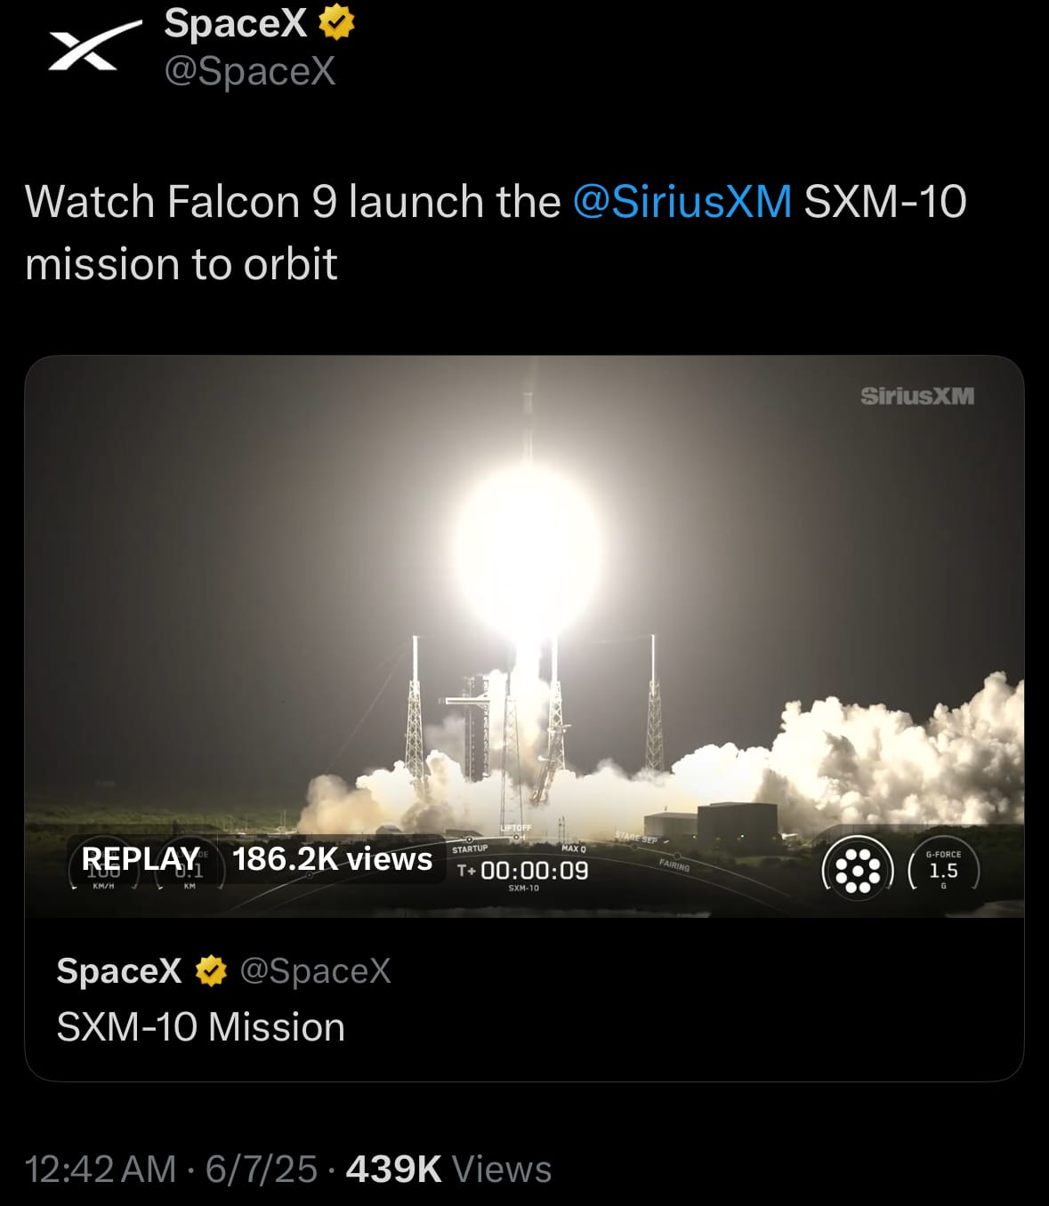The width and height of the screenshot is (1049, 1206).
Task: Follow the @SiriusXM mention link
Action: pos(682,201)
